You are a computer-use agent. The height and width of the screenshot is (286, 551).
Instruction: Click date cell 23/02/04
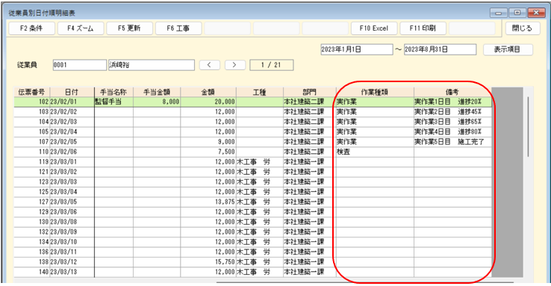coord(72,131)
